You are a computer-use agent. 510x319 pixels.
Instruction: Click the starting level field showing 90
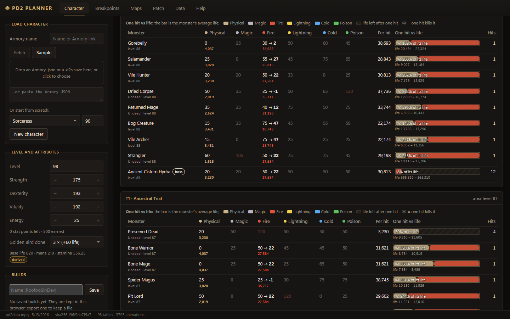(x=93, y=121)
